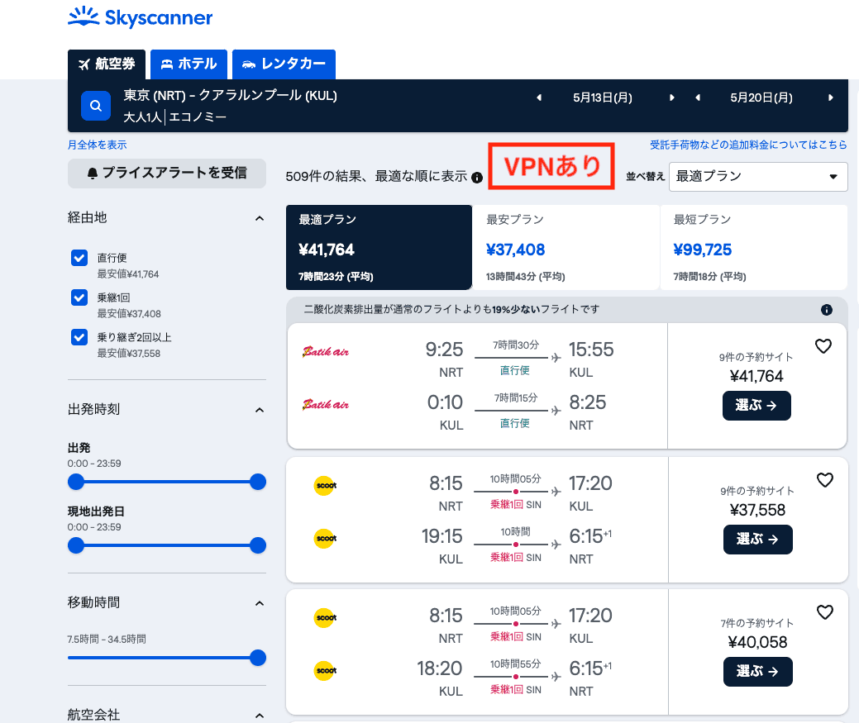Select the 最安プラン ¥37,408 tab

pyautogui.click(x=566, y=247)
